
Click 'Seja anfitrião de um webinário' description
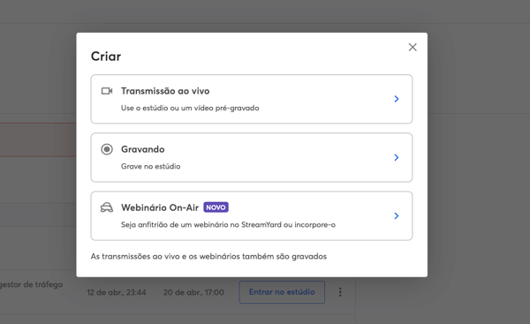[x=228, y=224]
